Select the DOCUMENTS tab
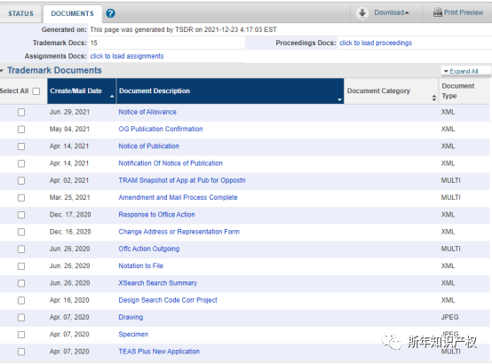The image size is (492, 364). [73, 13]
